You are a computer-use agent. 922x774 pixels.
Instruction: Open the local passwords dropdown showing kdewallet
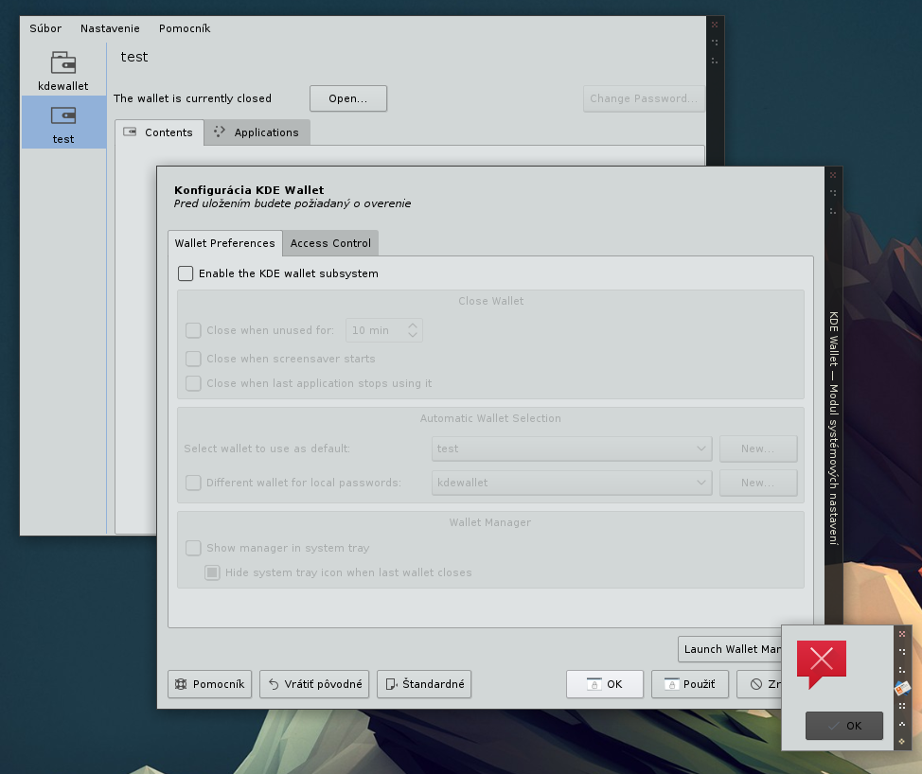tap(572, 483)
